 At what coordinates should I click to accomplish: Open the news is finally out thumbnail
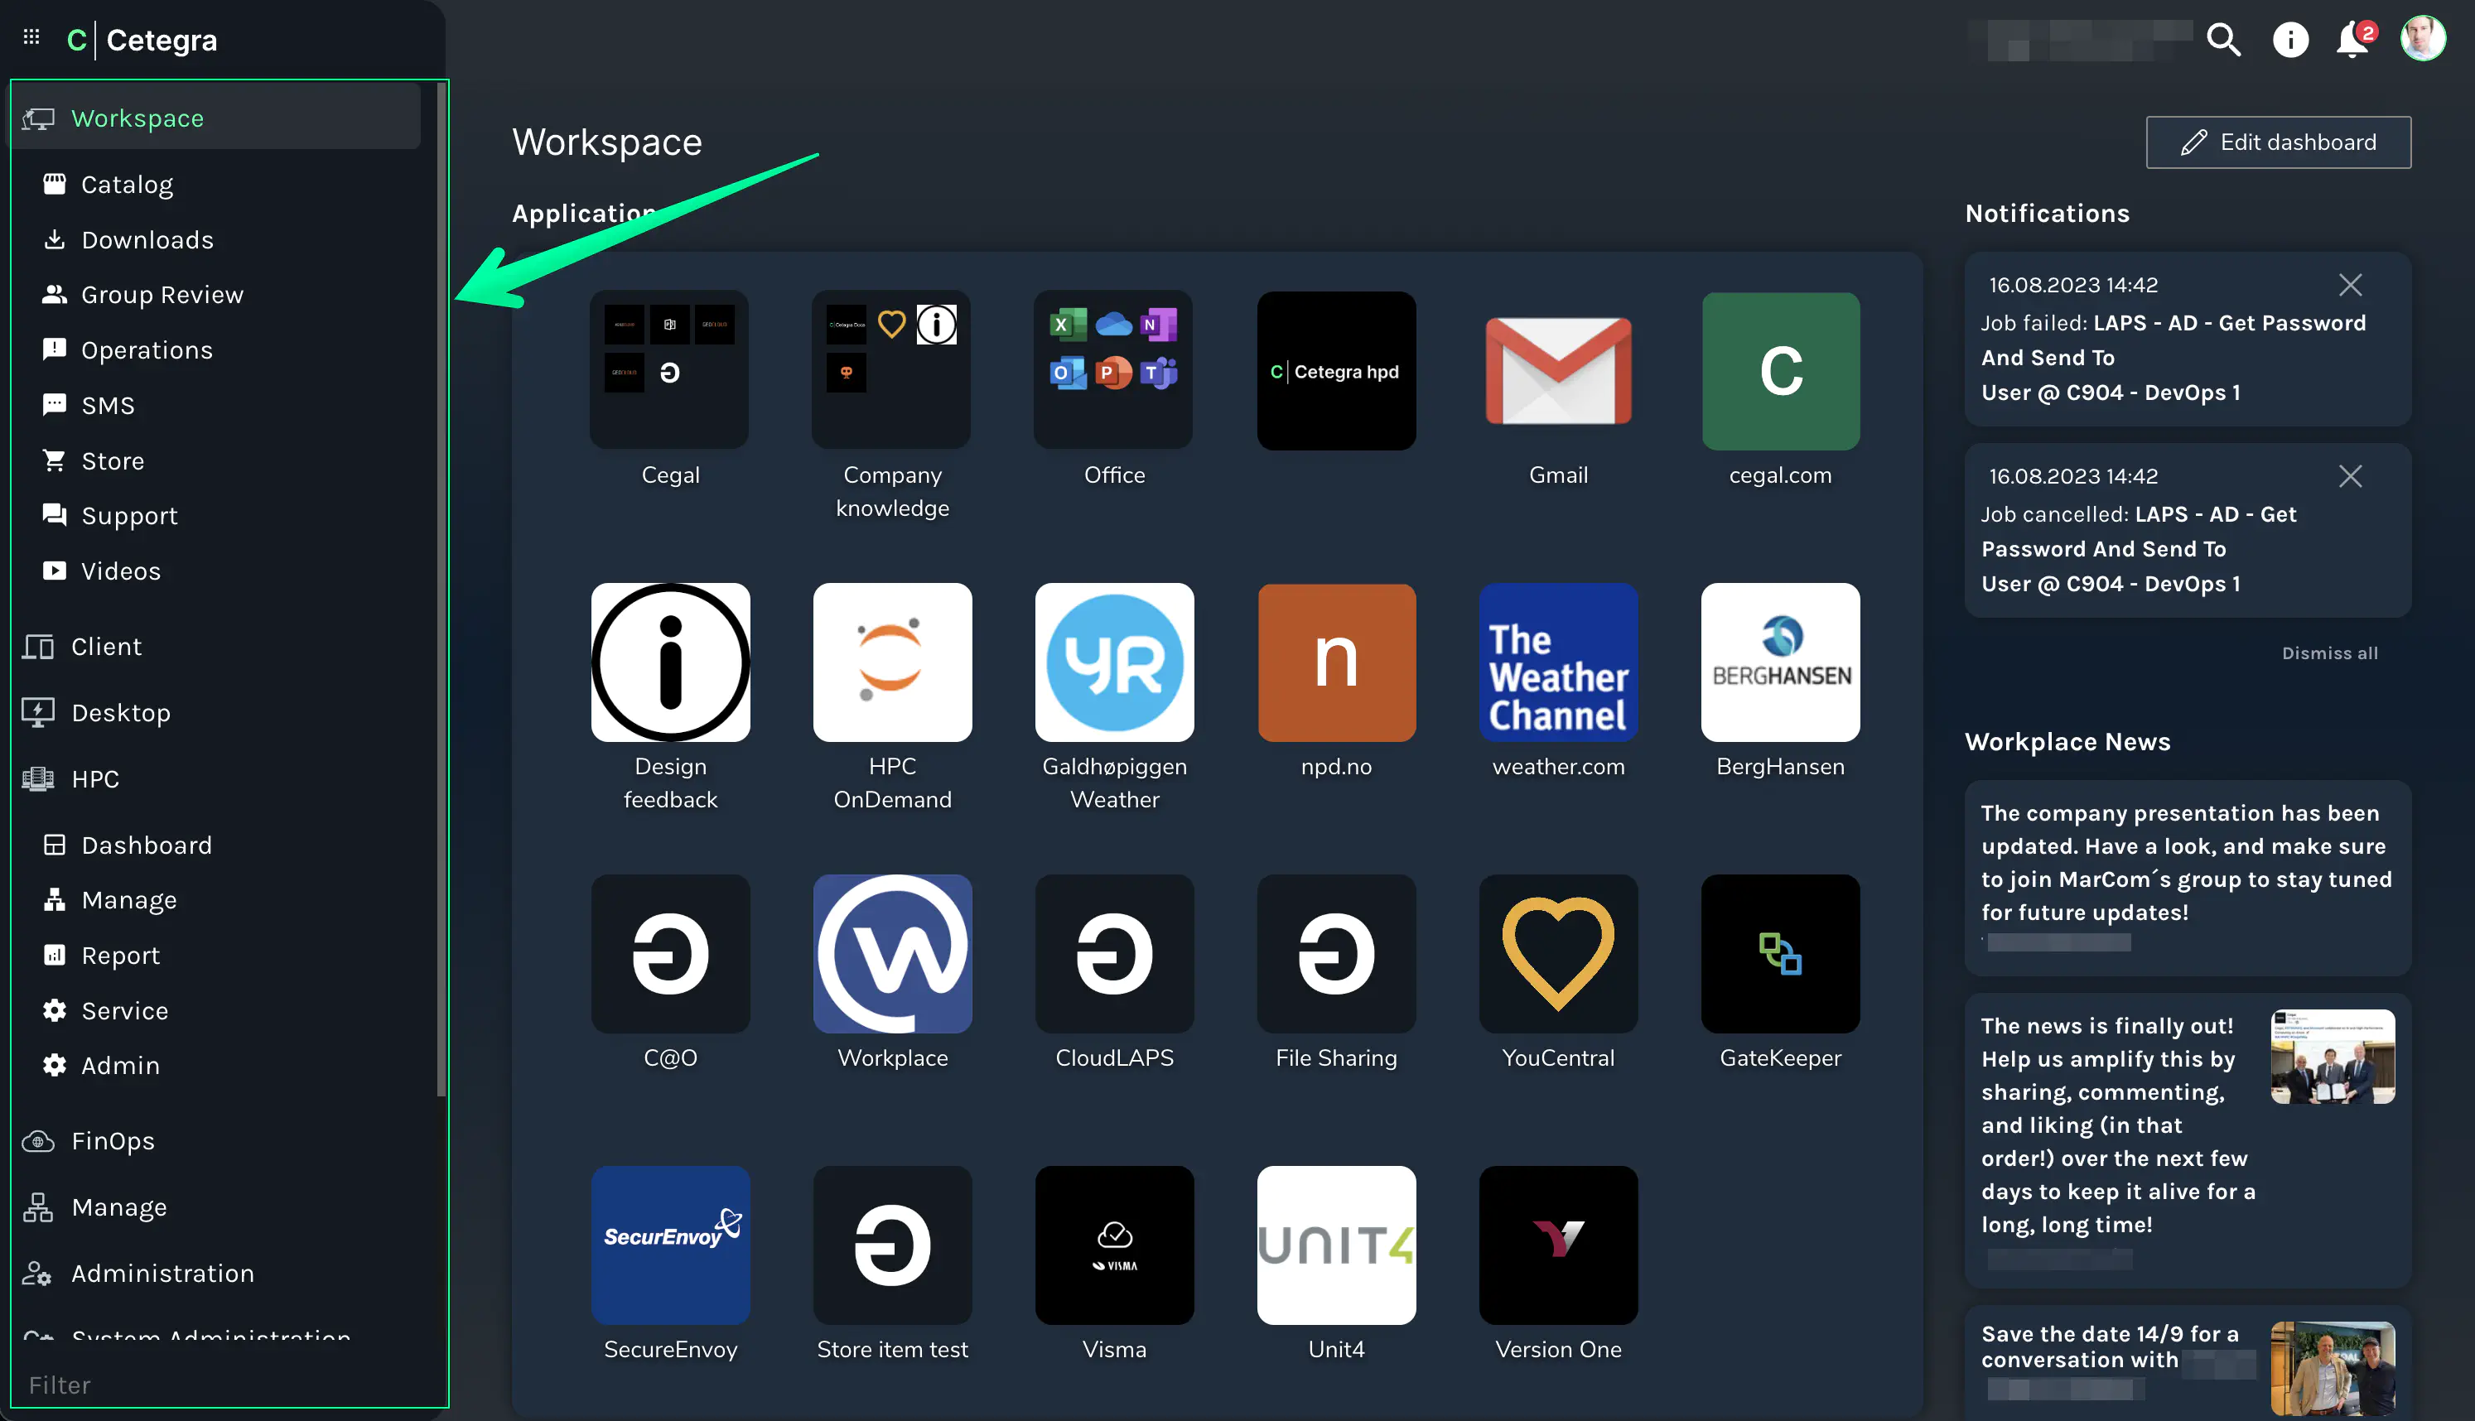click(2333, 1057)
